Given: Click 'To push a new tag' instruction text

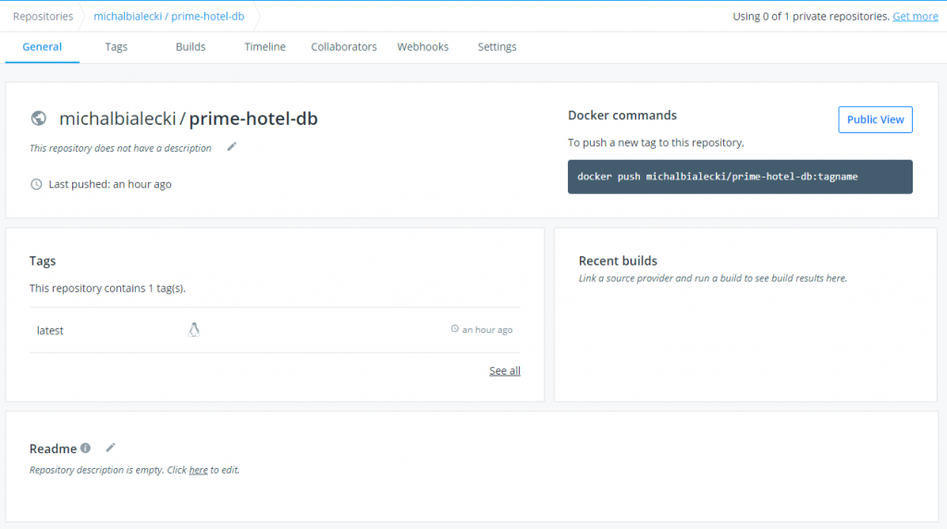Looking at the screenshot, I should tap(656, 142).
